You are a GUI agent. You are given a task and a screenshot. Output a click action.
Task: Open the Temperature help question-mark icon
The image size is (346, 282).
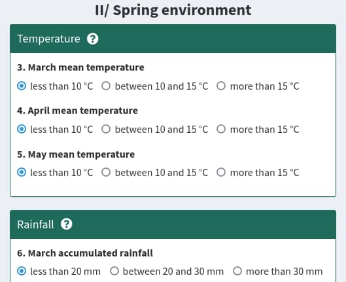click(92, 39)
